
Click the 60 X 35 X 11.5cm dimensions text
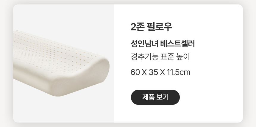160,72
